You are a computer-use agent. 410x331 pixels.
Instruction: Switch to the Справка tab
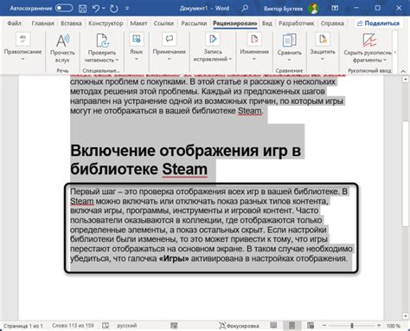coord(332,23)
